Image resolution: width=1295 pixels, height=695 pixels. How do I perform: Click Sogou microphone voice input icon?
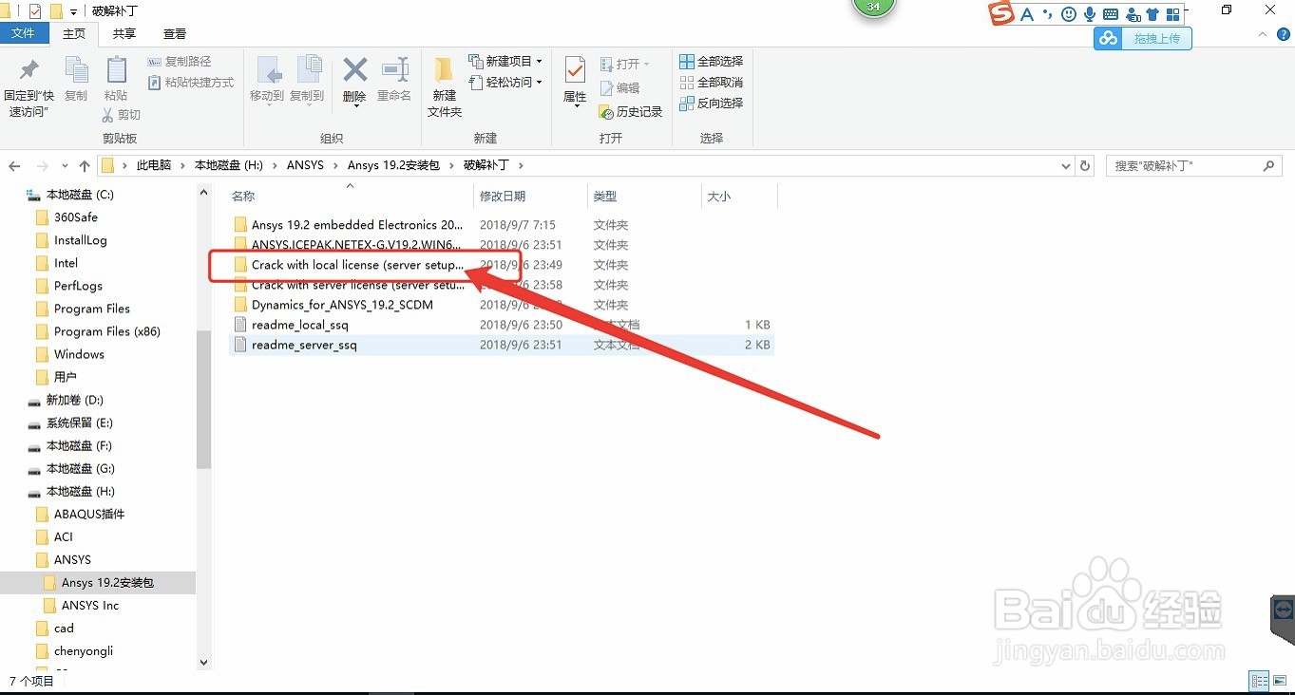[x=1089, y=14]
